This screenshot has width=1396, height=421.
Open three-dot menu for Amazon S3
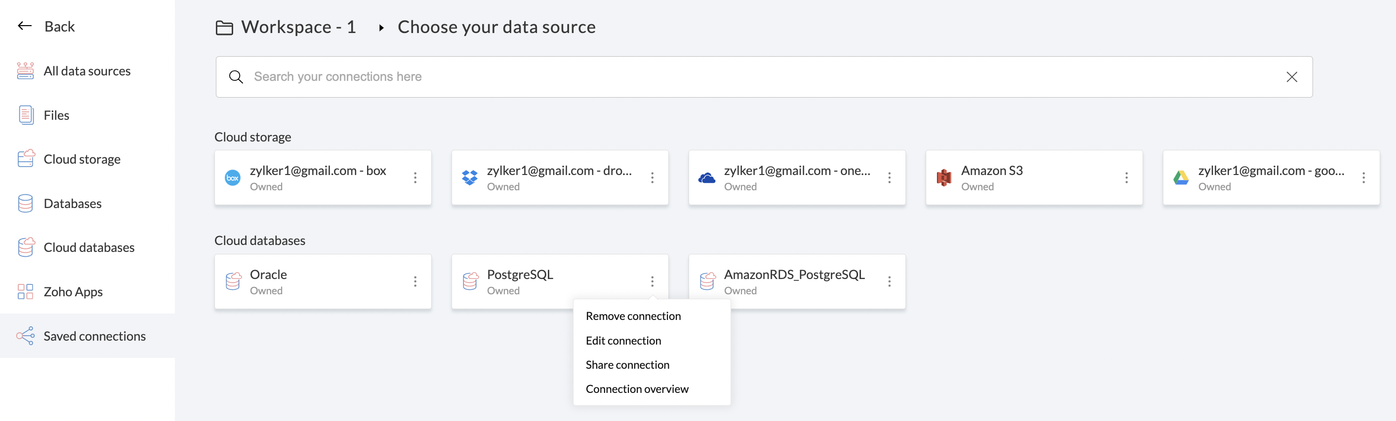pos(1126,178)
